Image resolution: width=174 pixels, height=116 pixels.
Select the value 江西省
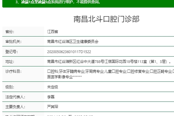pyautogui.click(x=52, y=32)
